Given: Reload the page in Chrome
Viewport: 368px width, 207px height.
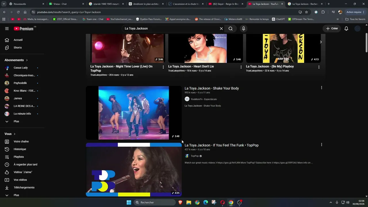Looking at the screenshot, I should click(18, 12).
